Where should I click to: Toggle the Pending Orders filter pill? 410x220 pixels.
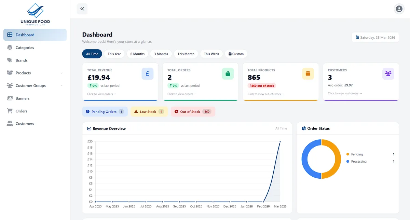point(105,111)
